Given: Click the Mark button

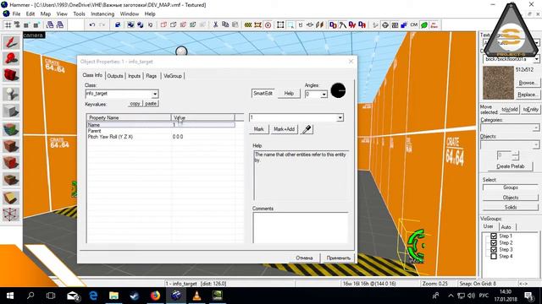Looking at the screenshot, I should [x=258, y=129].
